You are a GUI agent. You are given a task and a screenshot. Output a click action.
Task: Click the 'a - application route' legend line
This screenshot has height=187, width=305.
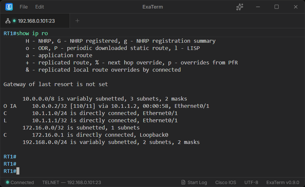[x=59, y=55]
